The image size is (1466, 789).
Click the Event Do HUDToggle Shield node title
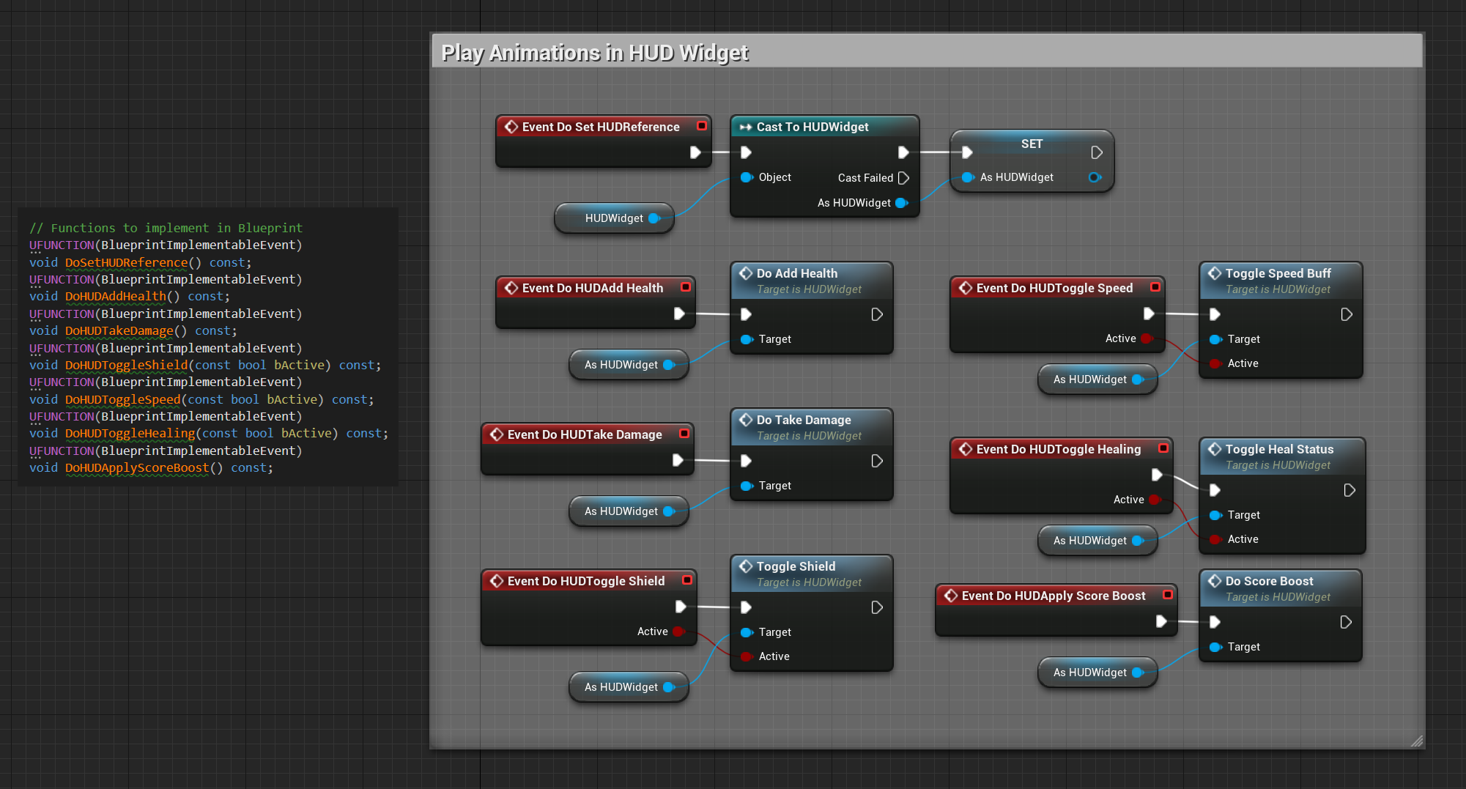586,581
